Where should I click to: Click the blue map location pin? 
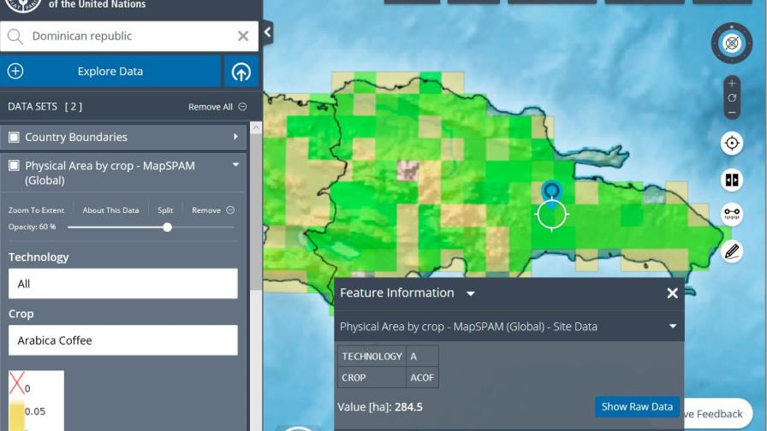click(x=552, y=192)
